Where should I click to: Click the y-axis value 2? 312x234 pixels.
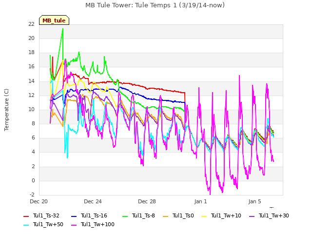pos(33,166)
